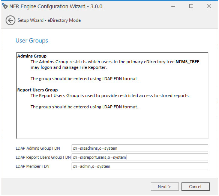Click the Report Users Group description sentence

point(110,96)
